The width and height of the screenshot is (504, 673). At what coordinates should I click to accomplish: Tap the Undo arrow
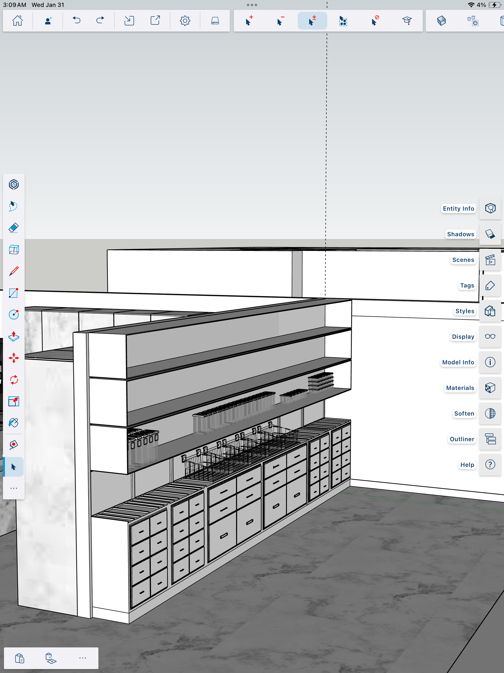pos(77,21)
